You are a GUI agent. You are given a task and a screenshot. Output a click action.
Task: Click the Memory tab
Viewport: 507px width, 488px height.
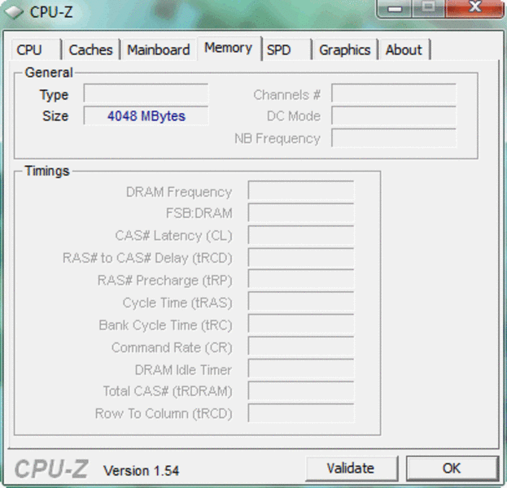229,48
